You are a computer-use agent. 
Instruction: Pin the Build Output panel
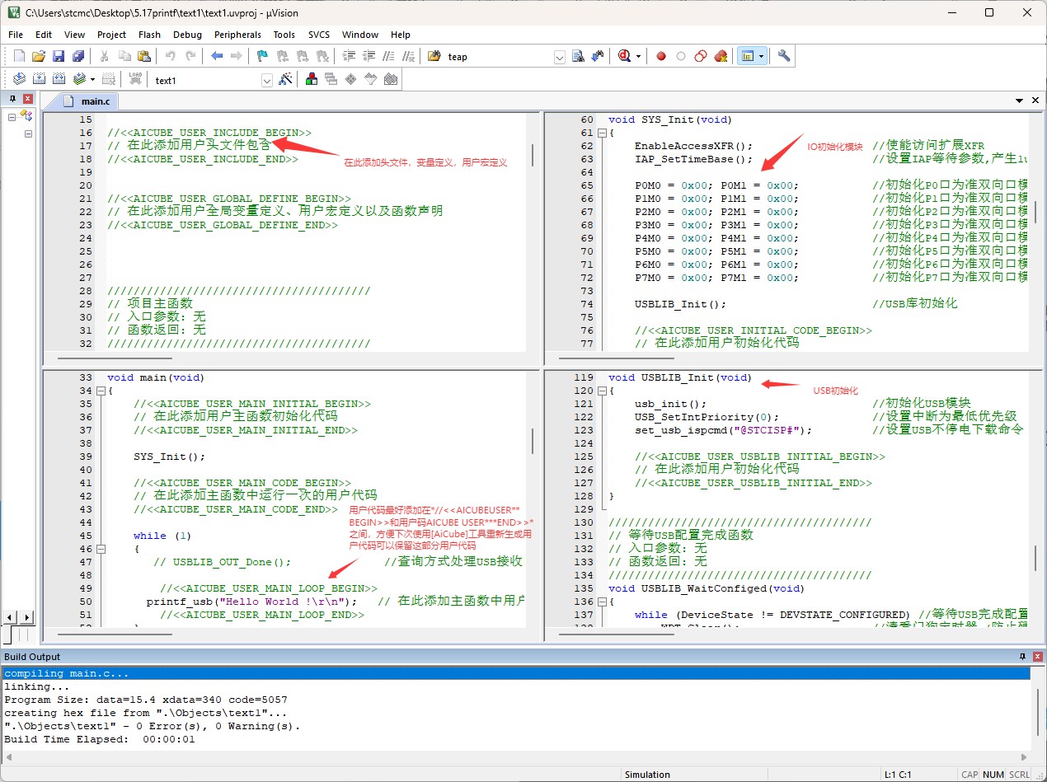[1023, 656]
